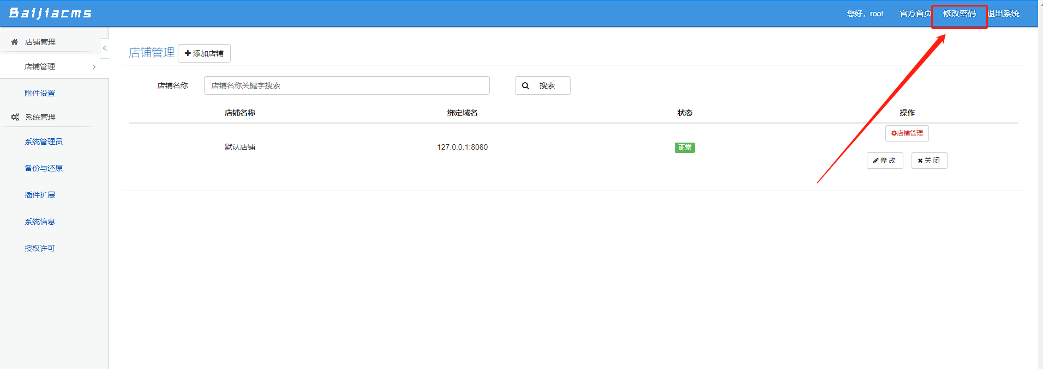Focus the 店铺名称 keyword search field

[x=347, y=85]
